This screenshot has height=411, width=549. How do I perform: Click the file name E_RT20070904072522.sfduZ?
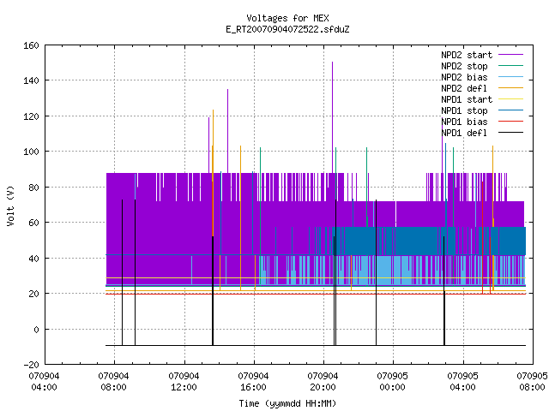click(x=287, y=29)
